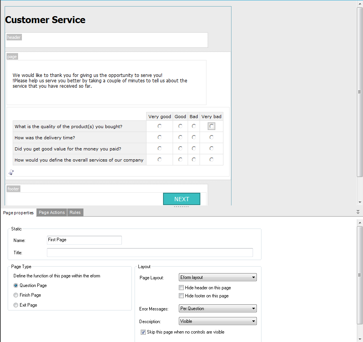Check Hide footer on this page
This screenshot has width=363, height=342.
pyautogui.click(x=181, y=296)
